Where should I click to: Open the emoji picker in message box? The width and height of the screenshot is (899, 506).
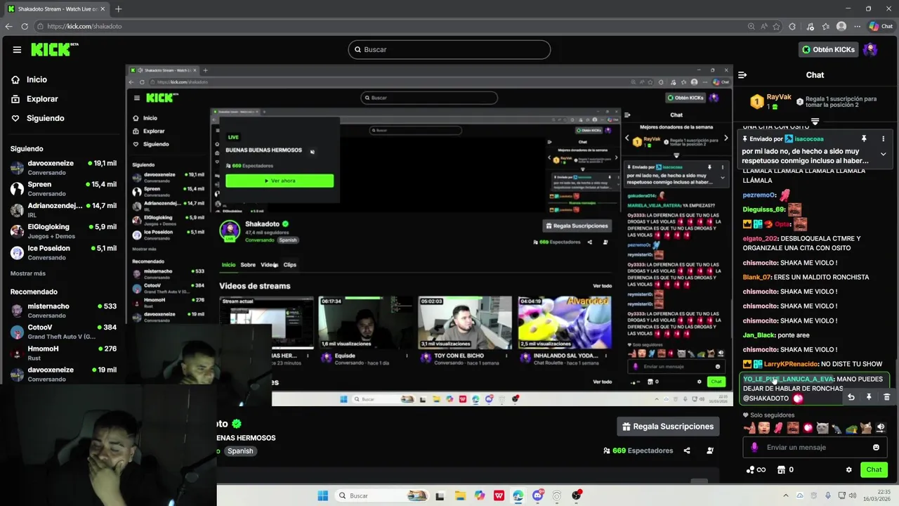tap(876, 448)
